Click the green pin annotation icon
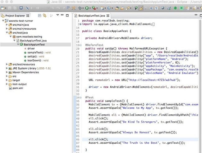The image size is (202, 153). [136, 8]
